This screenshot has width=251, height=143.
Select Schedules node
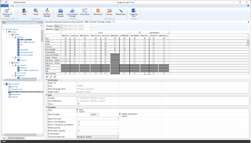14,97
